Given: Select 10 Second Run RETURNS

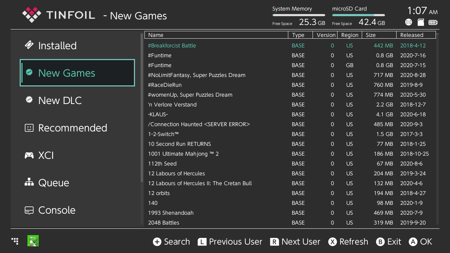Looking at the screenshot, I should click(290, 144).
